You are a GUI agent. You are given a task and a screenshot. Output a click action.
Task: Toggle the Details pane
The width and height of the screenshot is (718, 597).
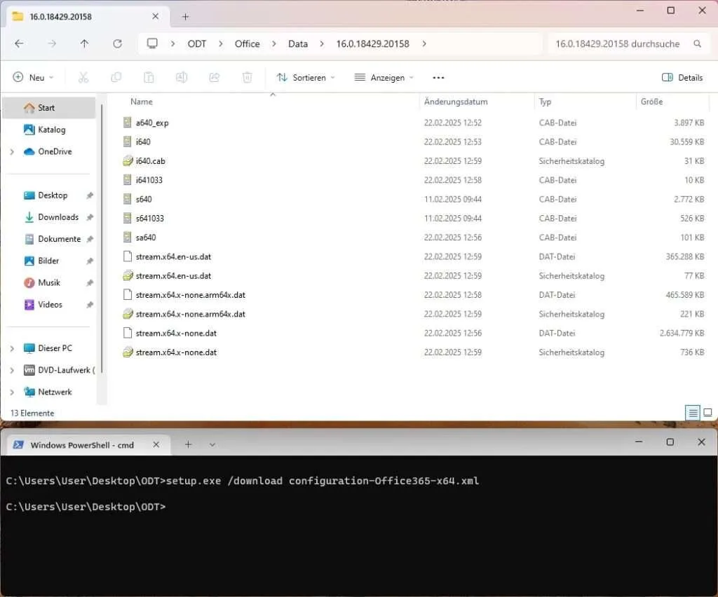point(682,78)
